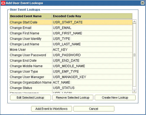Click the USR_LAST_NAME code key cell
Image resolution: width=146 pixels, height=115 pixels.
click(x=92, y=44)
